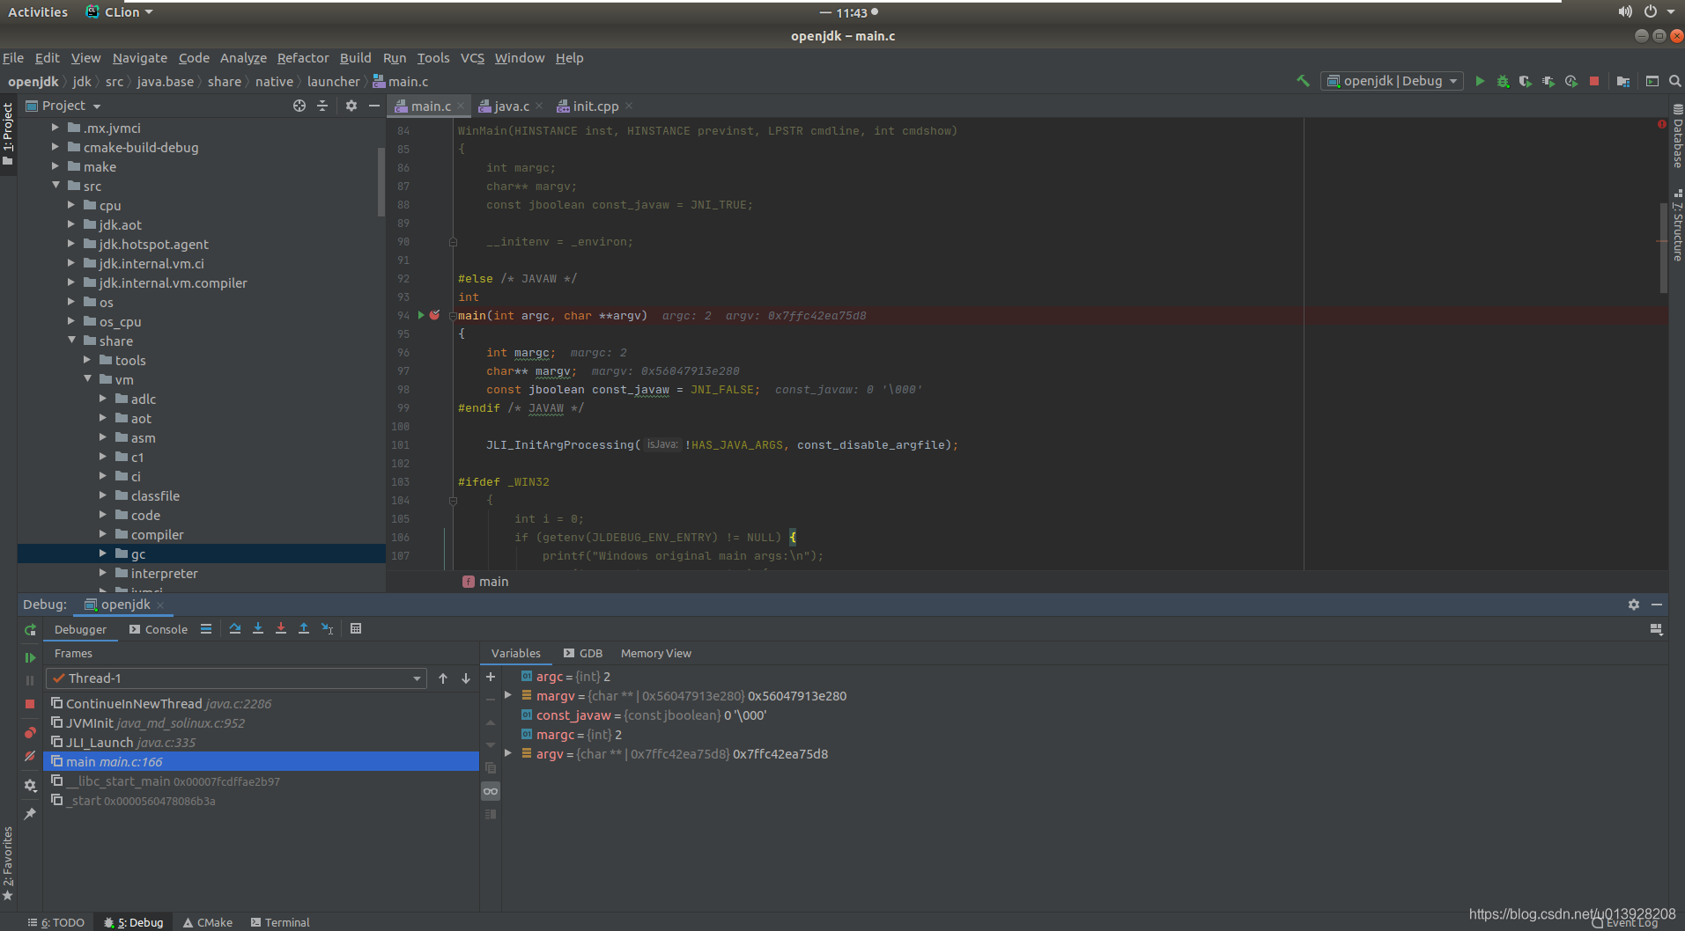
Task: Open the Refactor menu
Action: (x=303, y=58)
